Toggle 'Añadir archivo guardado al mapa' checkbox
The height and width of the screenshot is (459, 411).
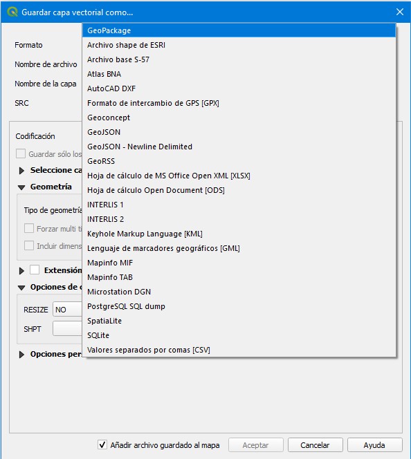click(102, 444)
